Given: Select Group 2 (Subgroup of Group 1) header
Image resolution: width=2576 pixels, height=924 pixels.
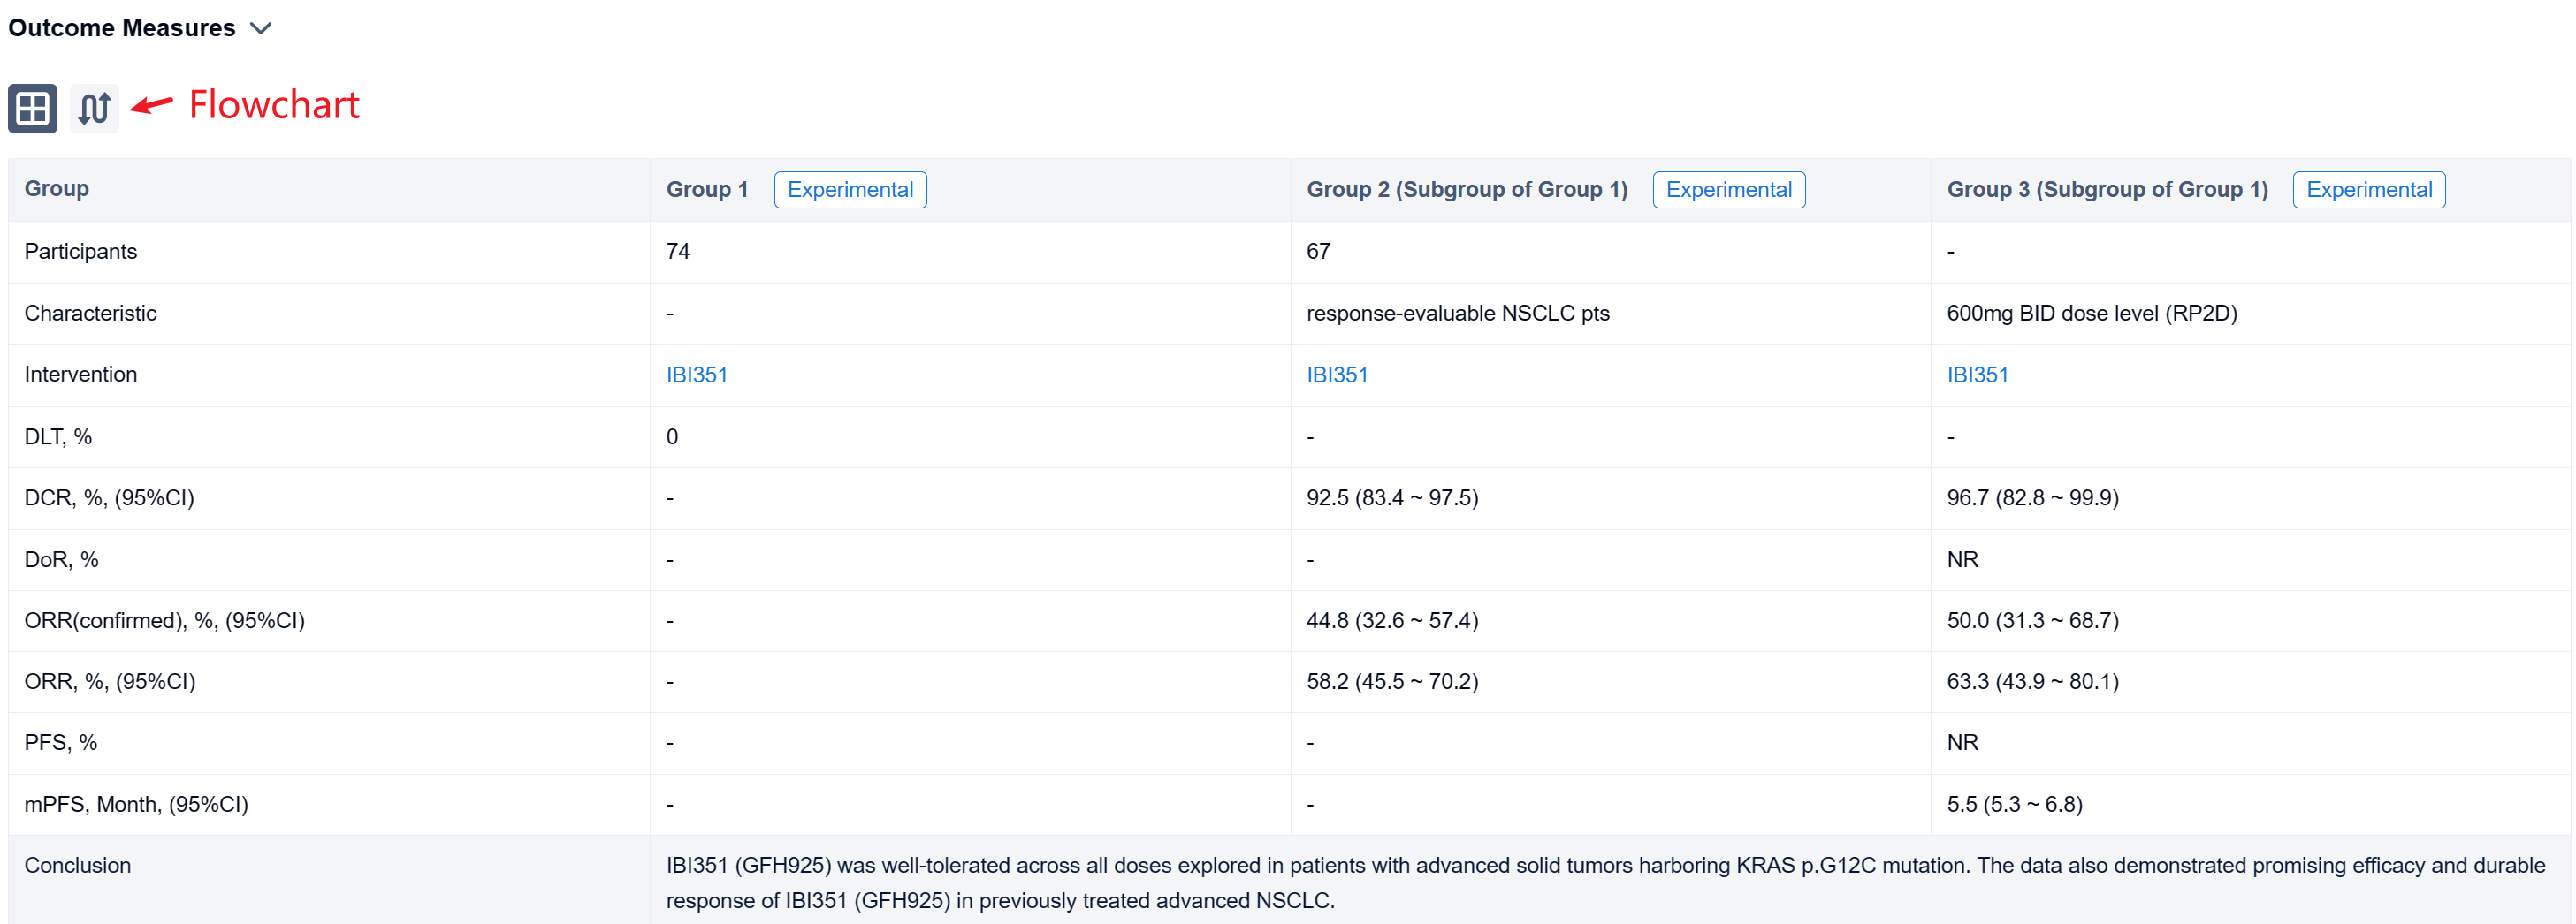Looking at the screenshot, I should (x=1466, y=190).
